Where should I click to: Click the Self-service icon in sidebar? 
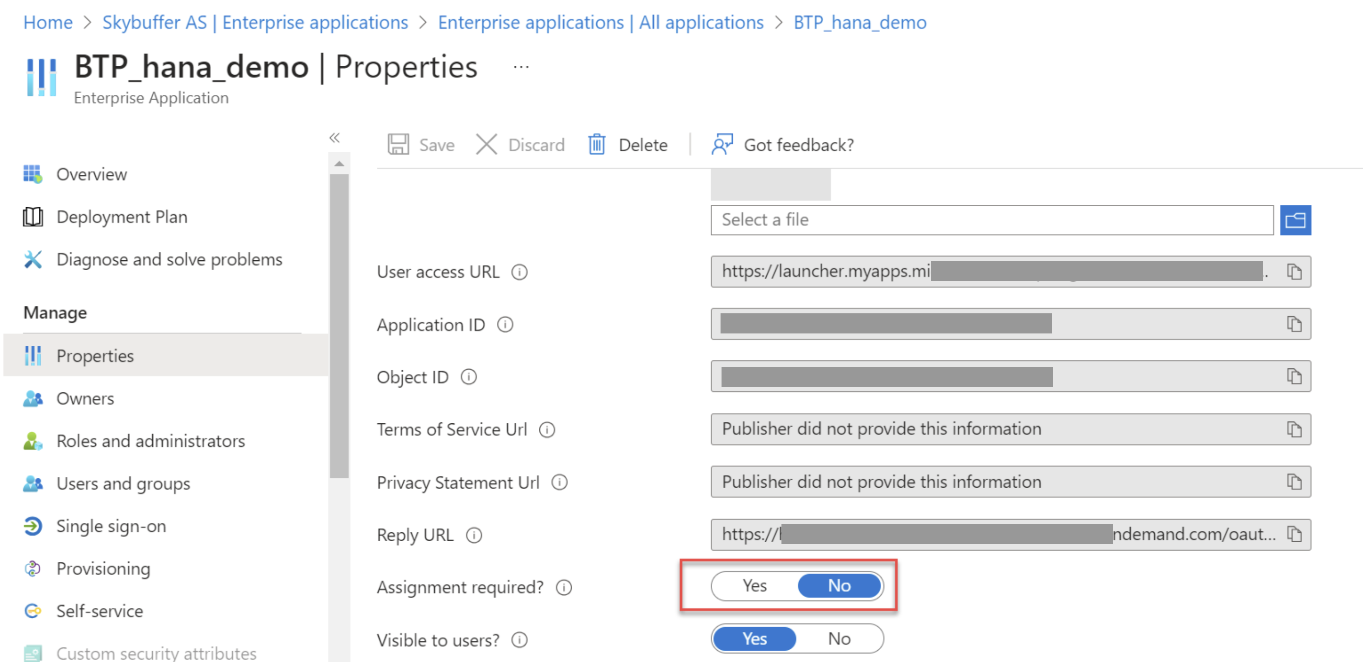point(32,610)
